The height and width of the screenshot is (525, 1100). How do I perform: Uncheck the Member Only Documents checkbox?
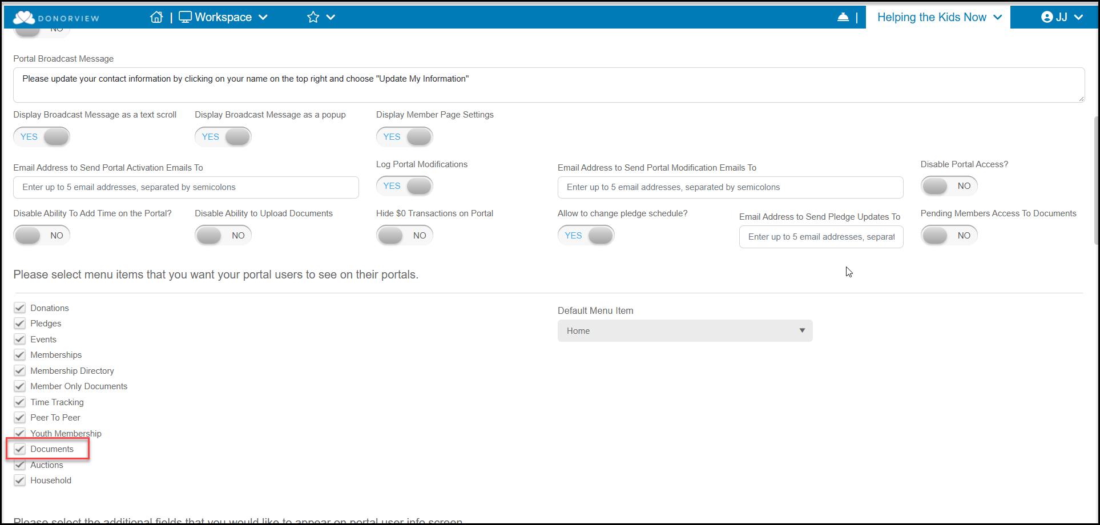[x=20, y=386]
